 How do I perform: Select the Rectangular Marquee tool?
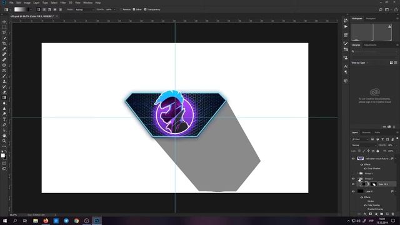(x=4, y=27)
